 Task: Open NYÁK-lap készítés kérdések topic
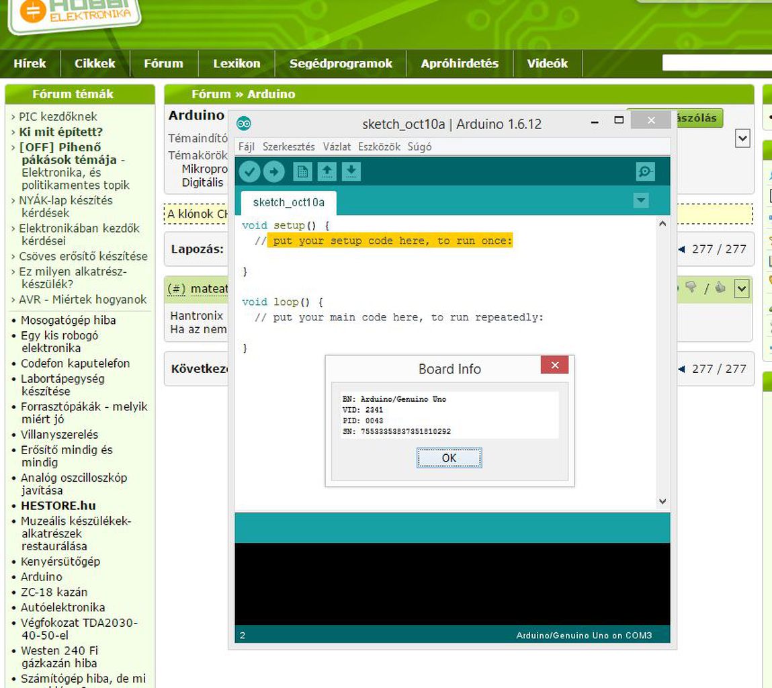pos(66,207)
